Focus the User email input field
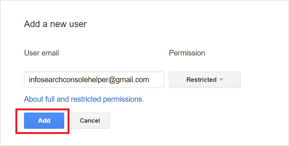The image size is (289, 146). pyautogui.click(x=94, y=80)
